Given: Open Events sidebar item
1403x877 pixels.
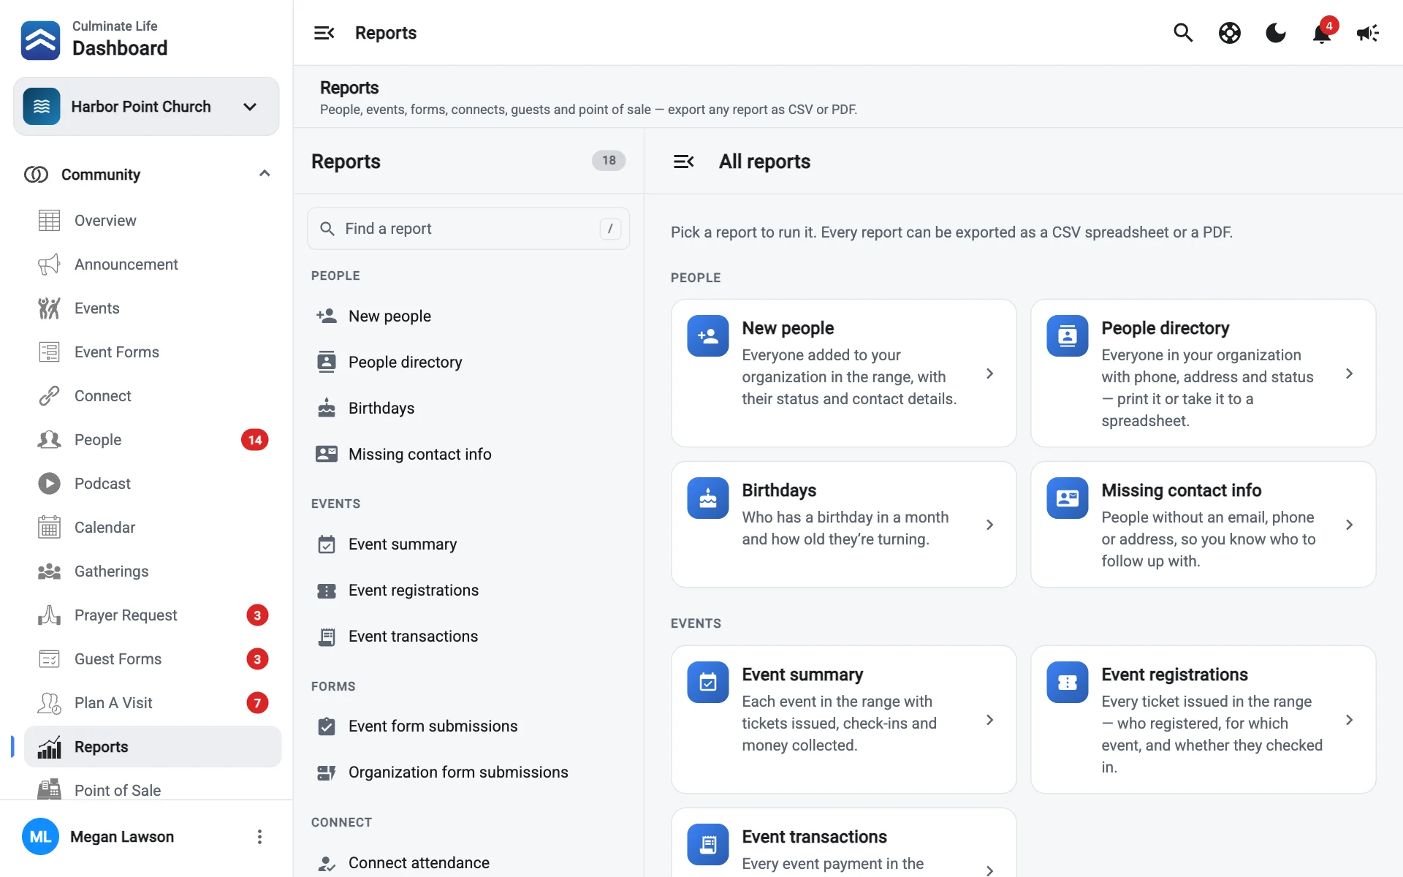Looking at the screenshot, I should click(x=152, y=308).
